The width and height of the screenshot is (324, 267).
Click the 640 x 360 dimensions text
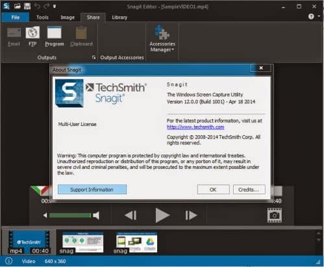point(55,261)
